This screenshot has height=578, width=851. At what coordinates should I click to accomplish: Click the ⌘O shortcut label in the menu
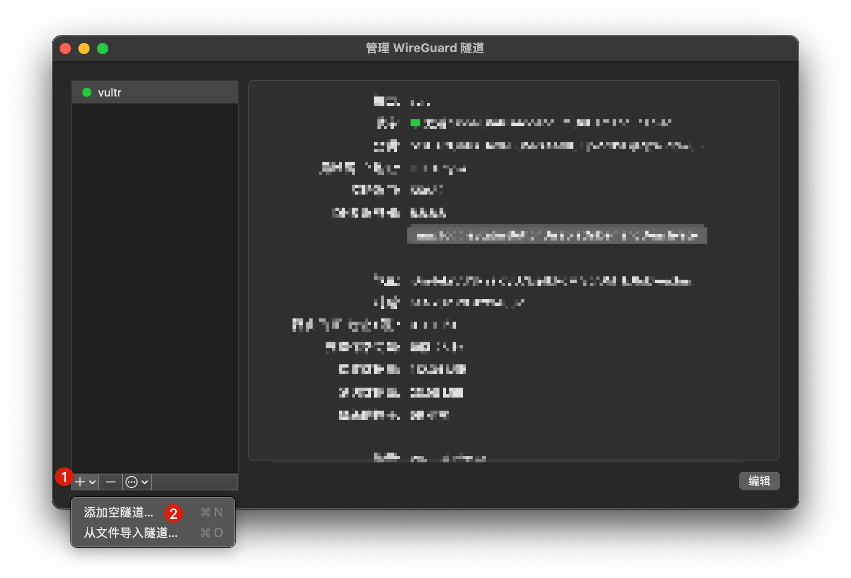(211, 533)
